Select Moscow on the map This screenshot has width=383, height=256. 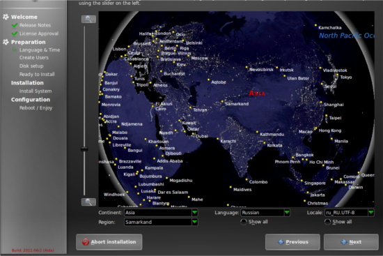point(199,59)
